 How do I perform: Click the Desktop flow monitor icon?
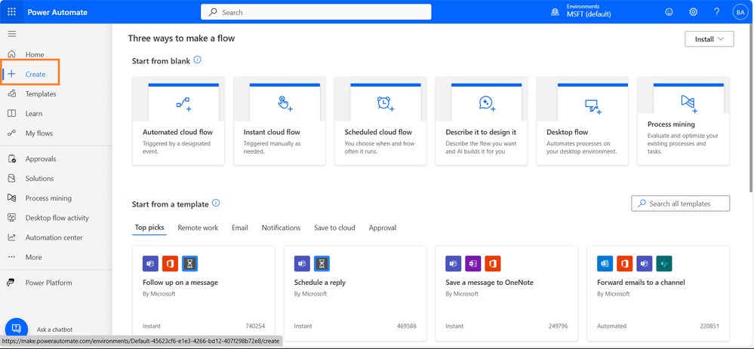592,106
